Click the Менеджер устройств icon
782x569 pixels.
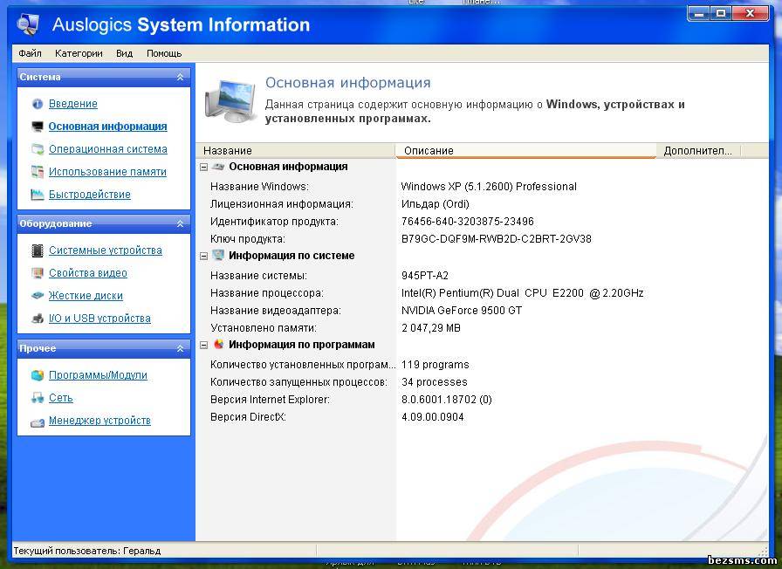(38, 421)
